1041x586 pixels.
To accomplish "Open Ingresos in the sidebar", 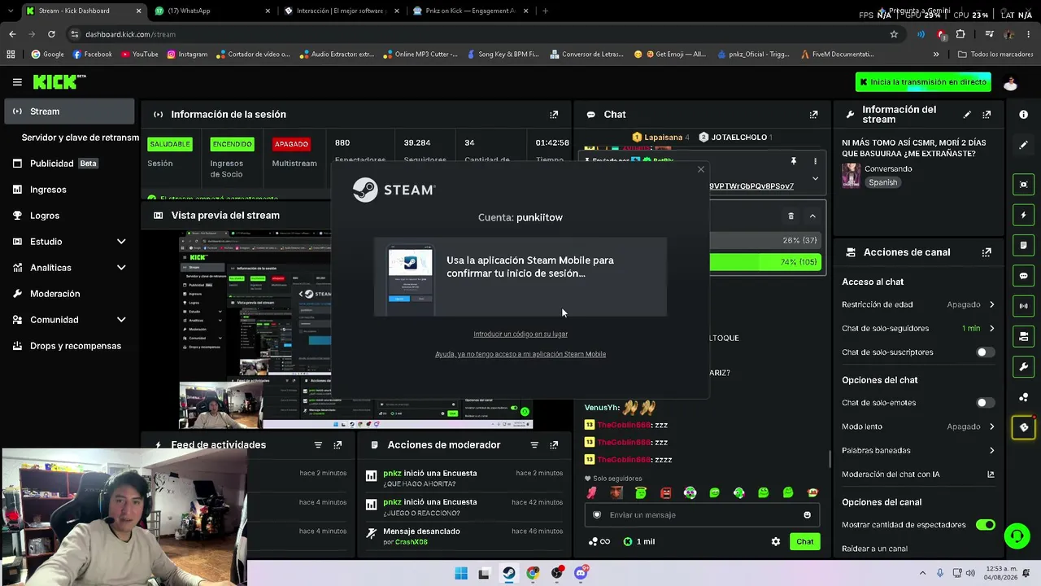I will pyautogui.click(x=69, y=190).
